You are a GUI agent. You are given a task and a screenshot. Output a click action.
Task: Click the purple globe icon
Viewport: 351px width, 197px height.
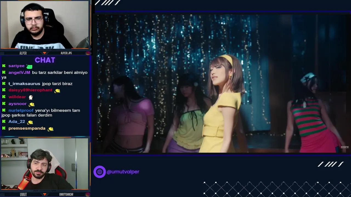pyautogui.click(x=100, y=172)
